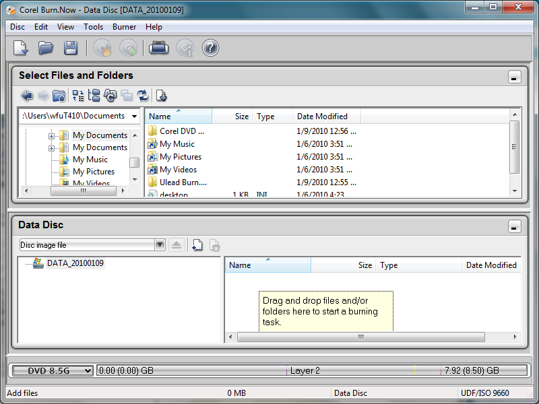539x404 pixels.
Task: Sort Data Disc list by Type column
Action: 418,265
